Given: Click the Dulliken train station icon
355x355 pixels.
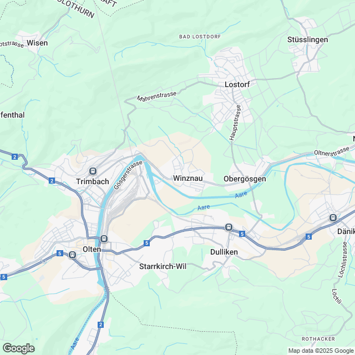Looking at the screenshot, I should coord(229,227).
